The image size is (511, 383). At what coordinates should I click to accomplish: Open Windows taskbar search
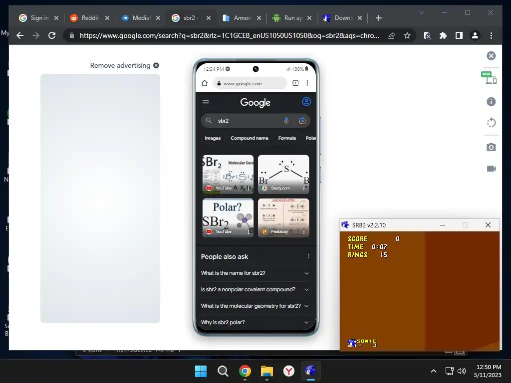click(223, 371)
